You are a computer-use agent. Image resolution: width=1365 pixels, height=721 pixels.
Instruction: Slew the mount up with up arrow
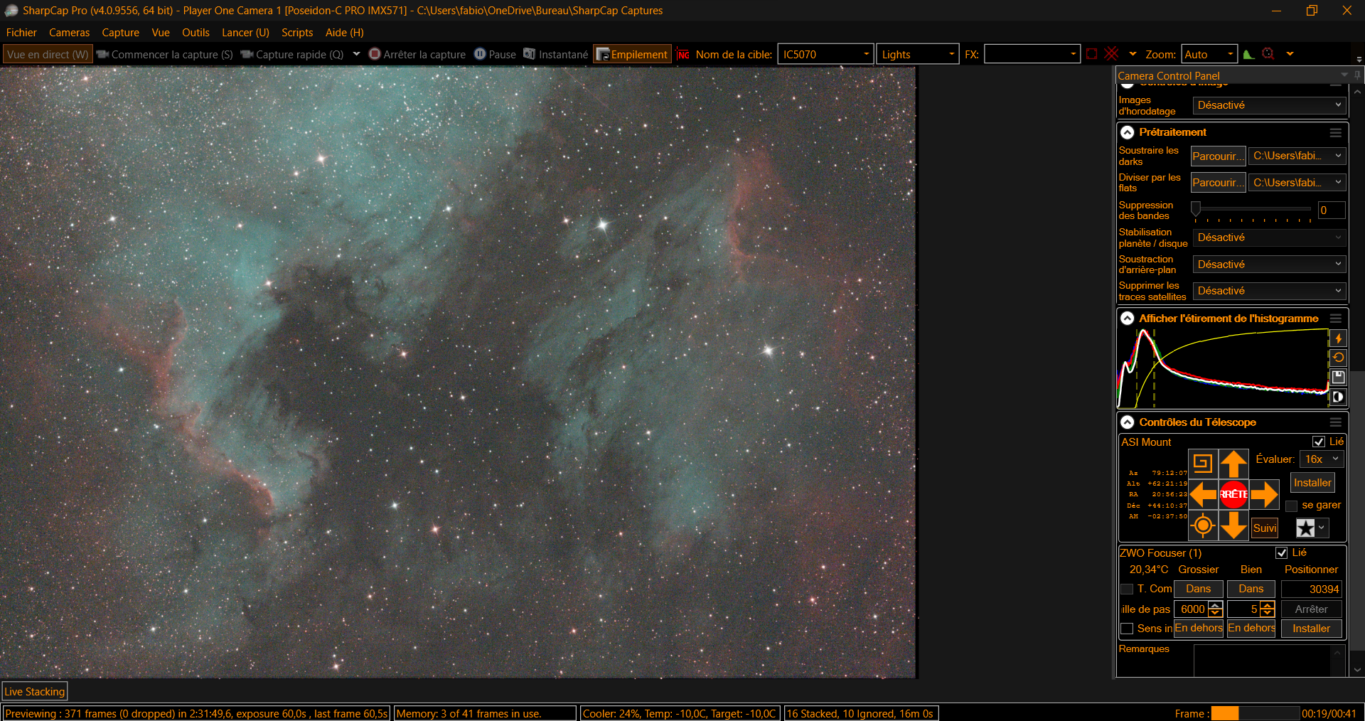[1234, 464]
